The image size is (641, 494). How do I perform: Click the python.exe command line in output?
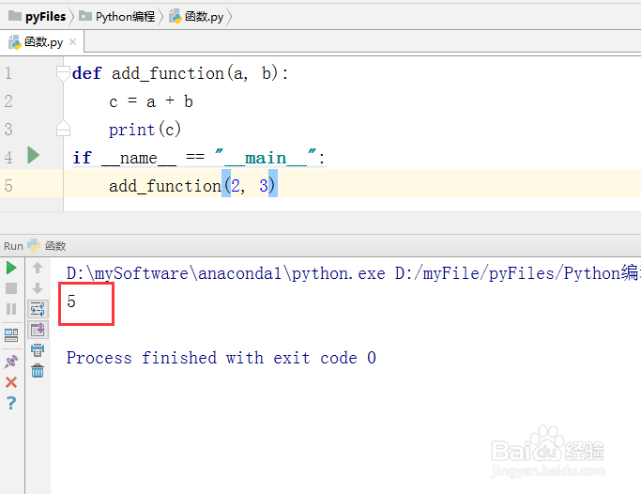(x=354, y=273)
